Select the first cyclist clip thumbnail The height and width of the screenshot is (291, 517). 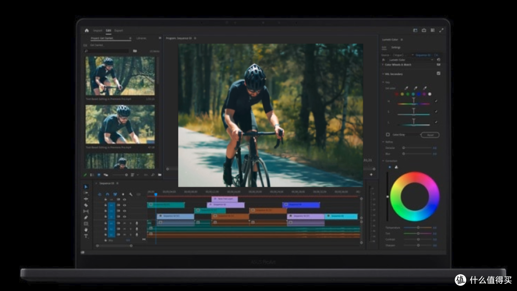[x=120, y=76]
